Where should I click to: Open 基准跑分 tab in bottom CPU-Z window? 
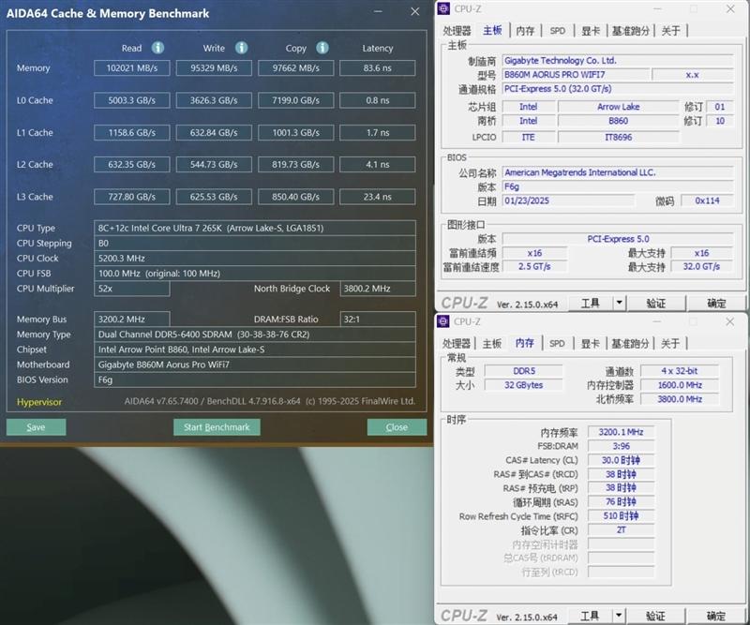(x=630, y=343)
